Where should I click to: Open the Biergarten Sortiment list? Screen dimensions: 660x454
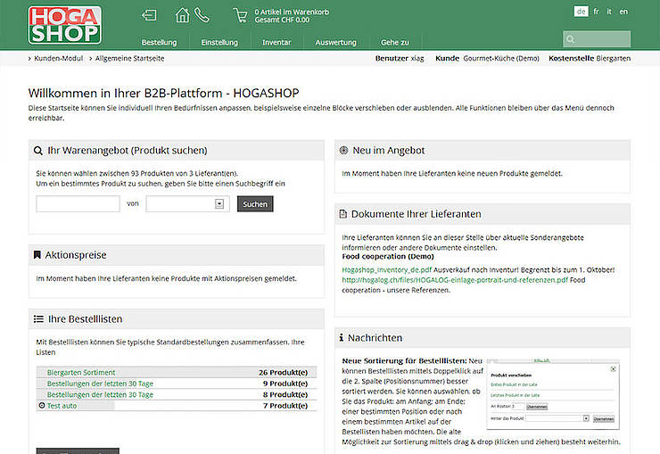pyautogui.click(x=81, y=372)
